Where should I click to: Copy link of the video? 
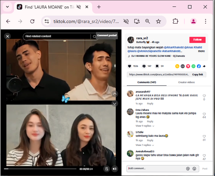(x=197, y=75)
